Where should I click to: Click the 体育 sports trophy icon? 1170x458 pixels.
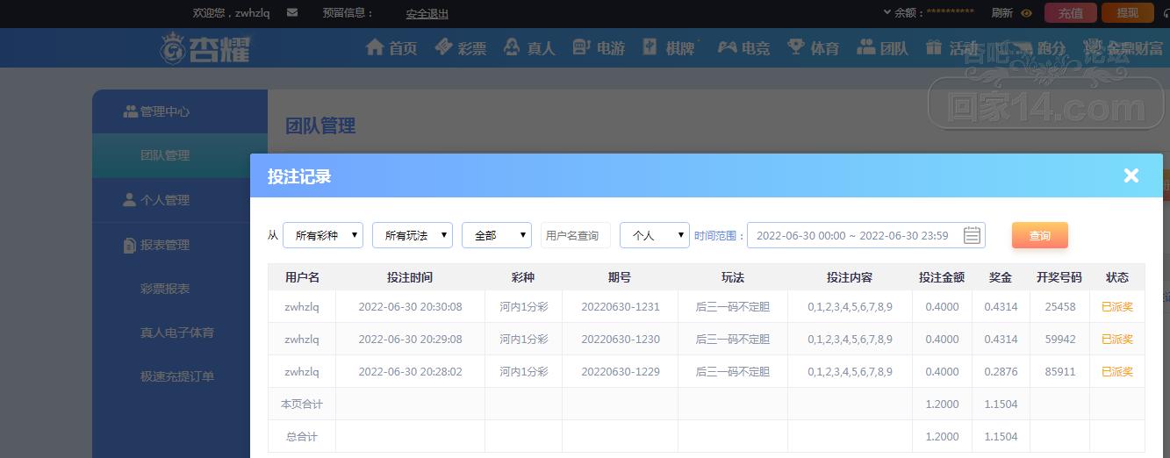pyautogui.click(x=795, y=47)
